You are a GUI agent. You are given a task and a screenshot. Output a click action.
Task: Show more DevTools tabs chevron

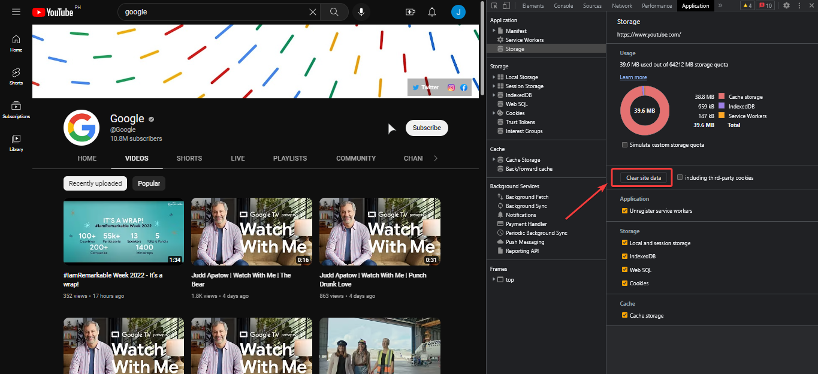720,5
